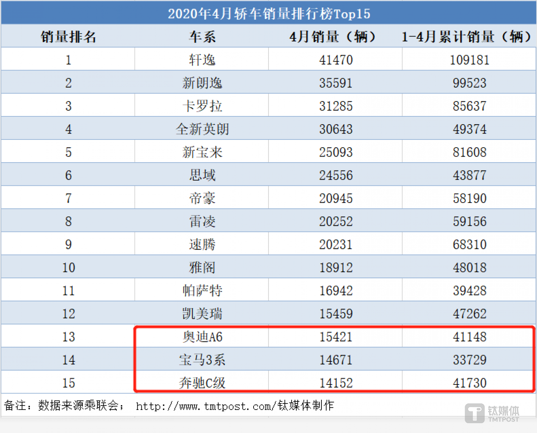Click the cumulative sales value '43877'
The width and height of the screenshot is (537, 433).
[x=470, y=175]
